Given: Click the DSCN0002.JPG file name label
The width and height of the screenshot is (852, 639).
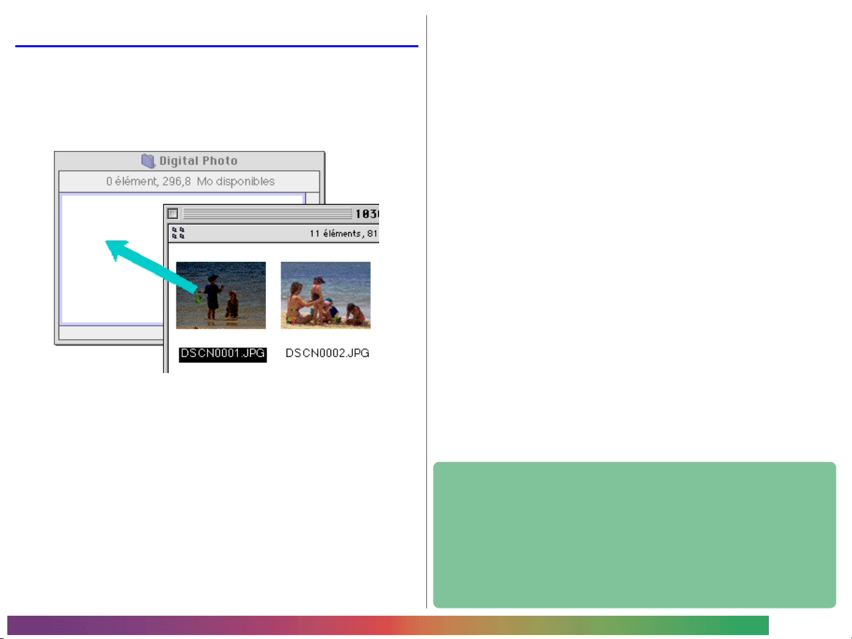Looking at the screenshot, I should point(327,353).
